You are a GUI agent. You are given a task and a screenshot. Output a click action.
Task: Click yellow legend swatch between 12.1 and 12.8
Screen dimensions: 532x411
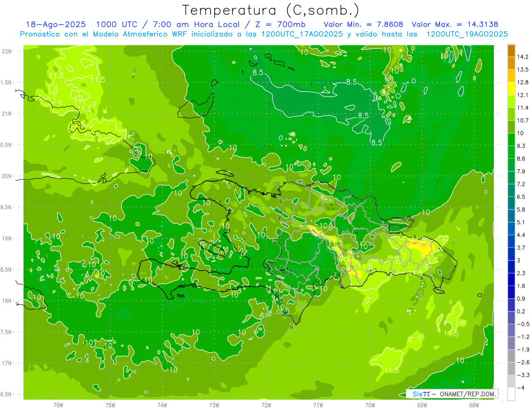511,89
